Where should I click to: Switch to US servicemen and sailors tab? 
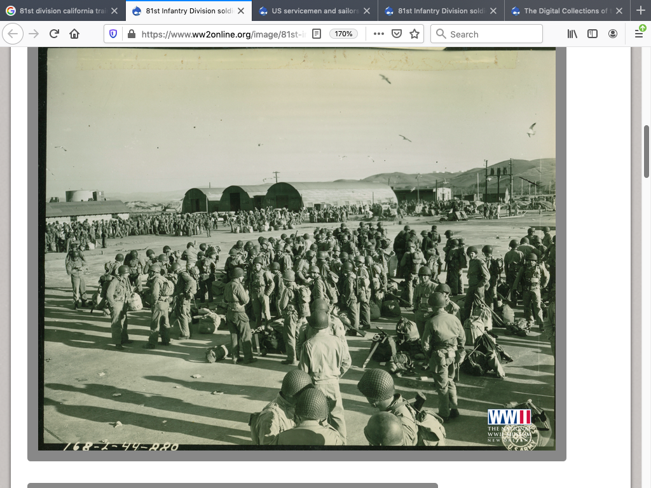(x=312, y=11)
